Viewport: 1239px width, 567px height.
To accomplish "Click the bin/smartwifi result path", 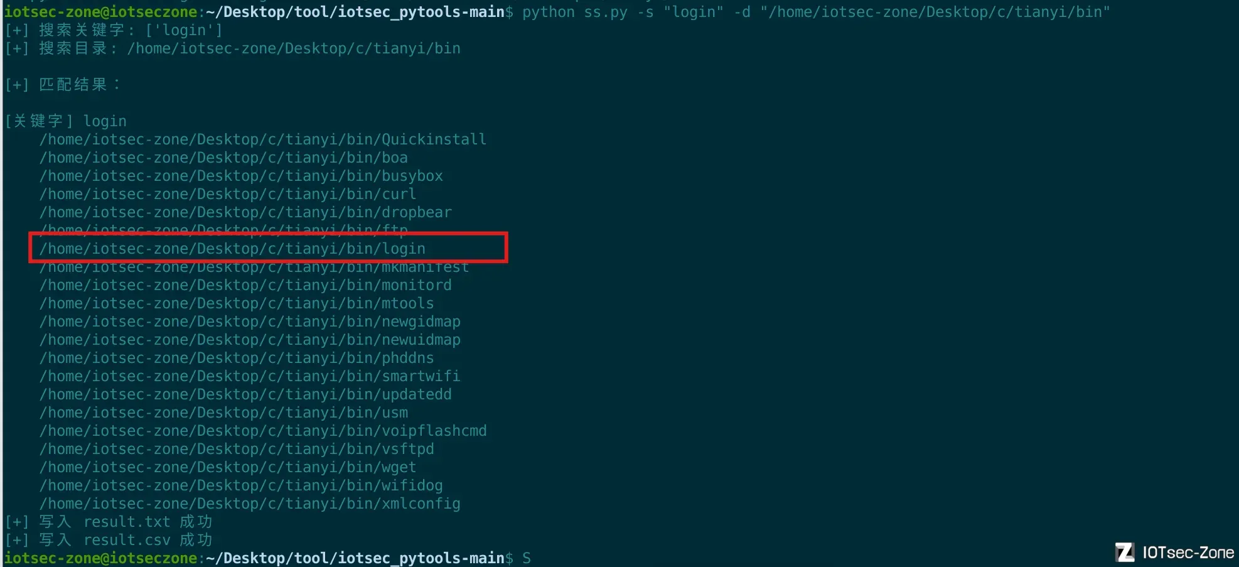I will pos(250,376).
